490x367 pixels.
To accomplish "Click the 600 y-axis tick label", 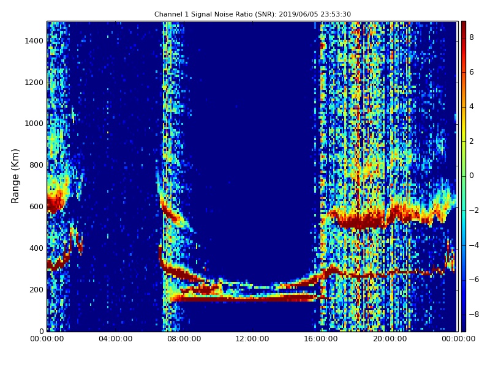I will (x=37, y=207).
